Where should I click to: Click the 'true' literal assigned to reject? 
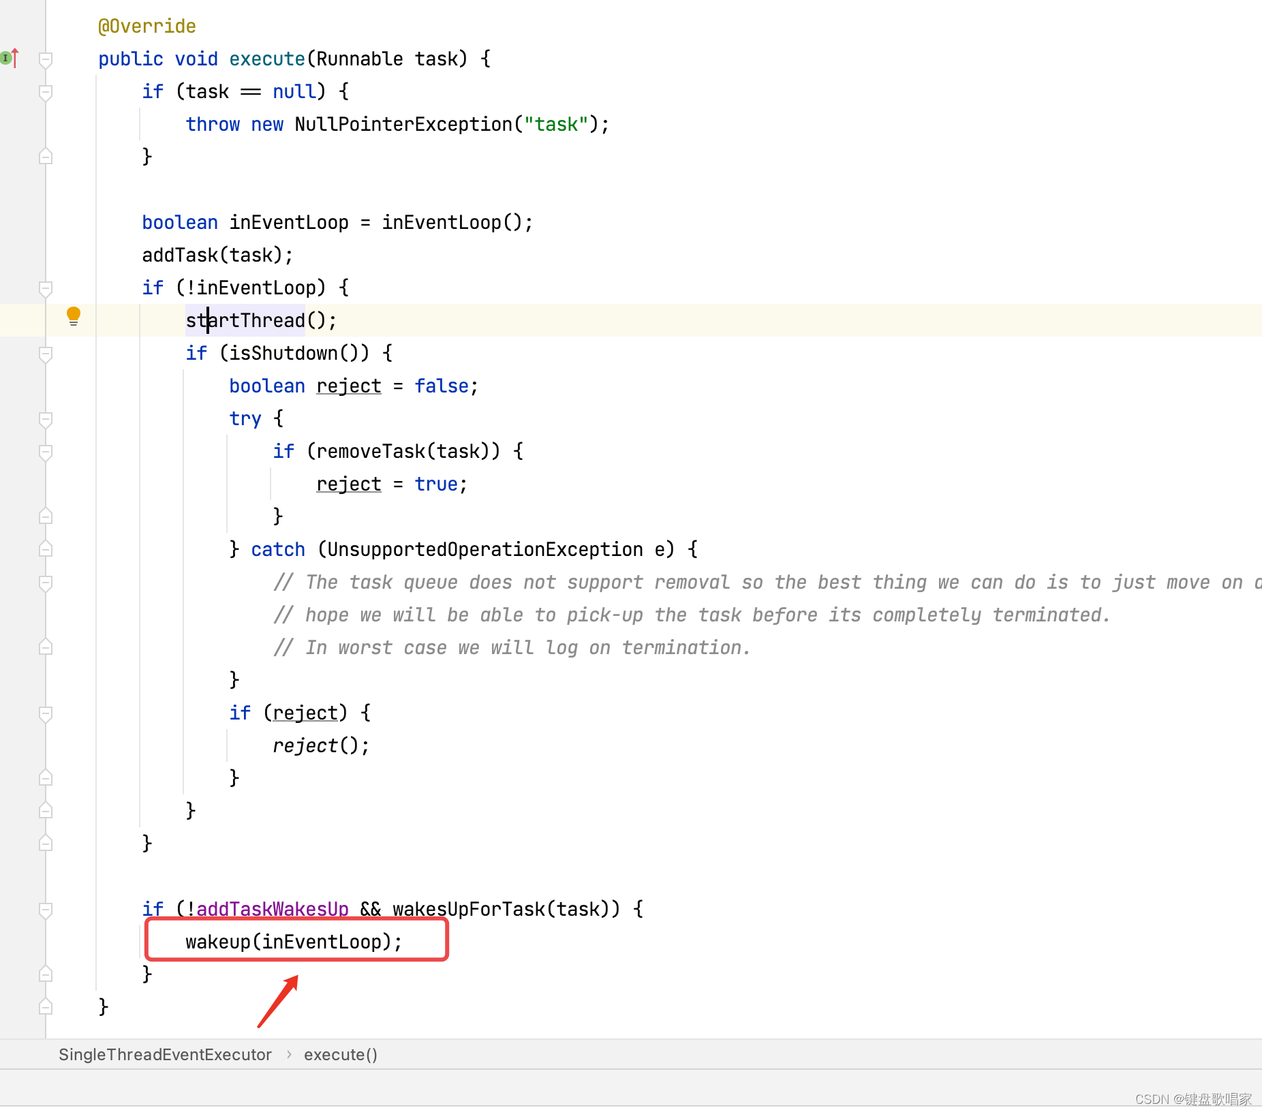pyautogui.click(x=436, y=484)
